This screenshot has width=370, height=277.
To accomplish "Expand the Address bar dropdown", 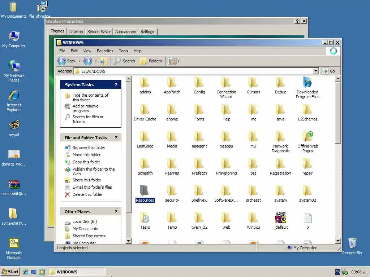I will click(x=316, y=71).
